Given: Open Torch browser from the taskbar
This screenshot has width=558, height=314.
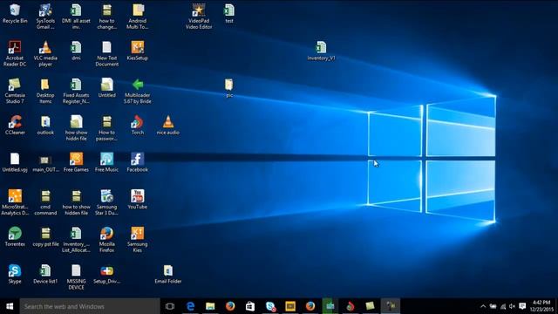Looking at the screenshot, I should pyautogui.click(x=350, y=306).
